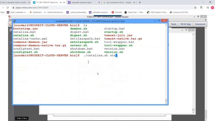
Task: Click tool-wrapper.sh in the terminal listing
Action: tap(118, 45)
